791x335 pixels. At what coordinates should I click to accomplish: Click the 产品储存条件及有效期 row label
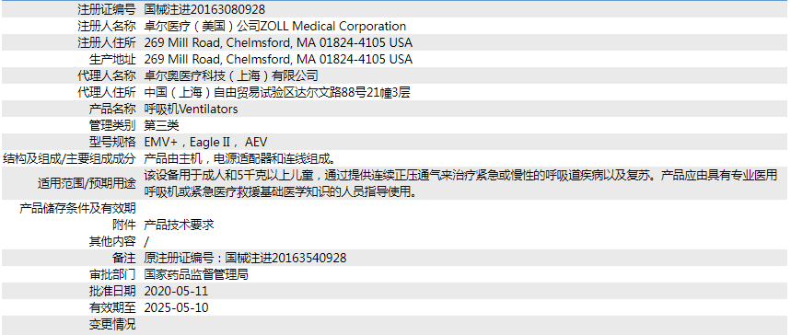coord(77,208)
